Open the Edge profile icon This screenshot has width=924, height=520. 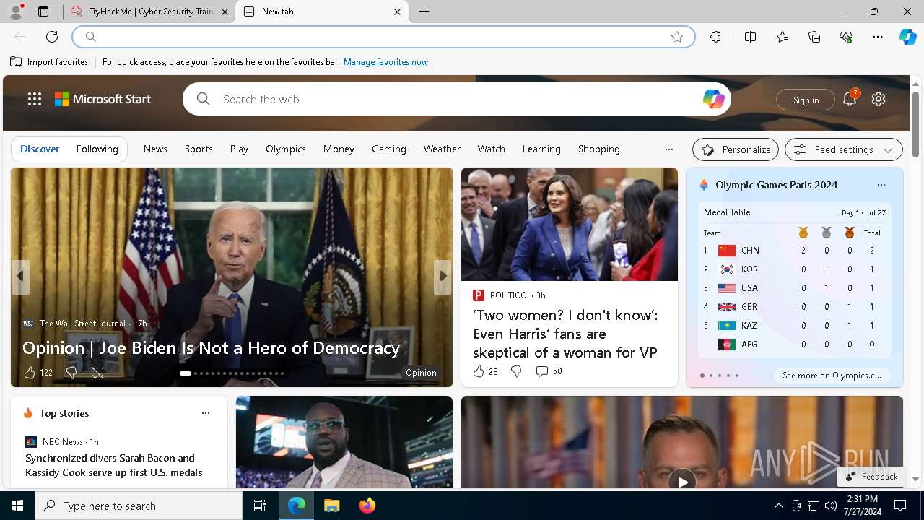pyautogui.click(x=15, y=12)
